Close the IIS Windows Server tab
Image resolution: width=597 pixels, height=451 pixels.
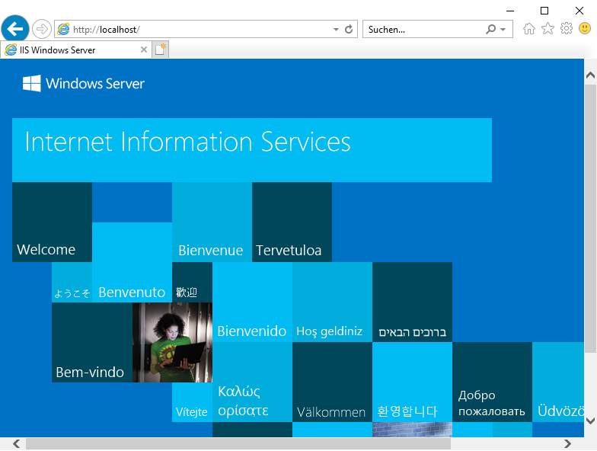[144, 50]
